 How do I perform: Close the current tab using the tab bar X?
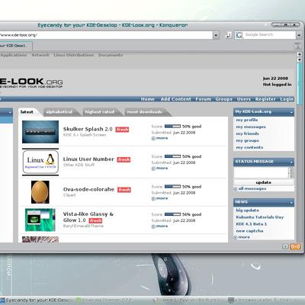pyautogui.click(x=297, y=46)
